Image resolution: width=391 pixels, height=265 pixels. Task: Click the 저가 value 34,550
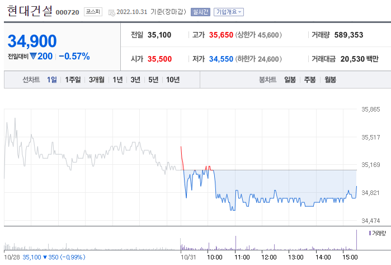point(221,59)
